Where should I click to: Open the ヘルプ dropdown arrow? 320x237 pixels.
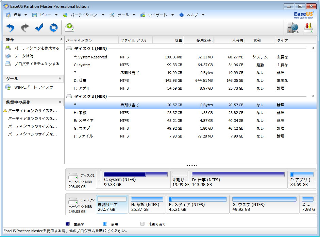click(203, 15)
